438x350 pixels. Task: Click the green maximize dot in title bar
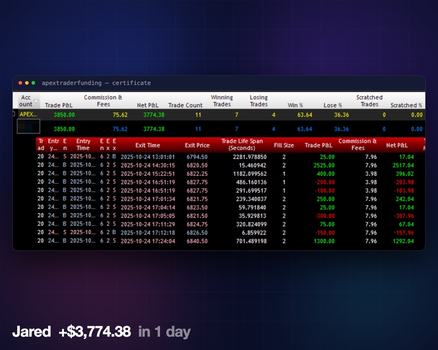34,83
